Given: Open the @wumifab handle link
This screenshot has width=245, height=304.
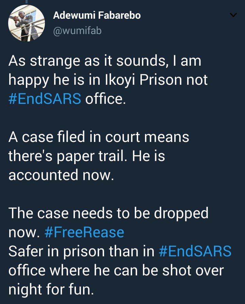Looking at the screenshot, I should click(x=77, y=31).
